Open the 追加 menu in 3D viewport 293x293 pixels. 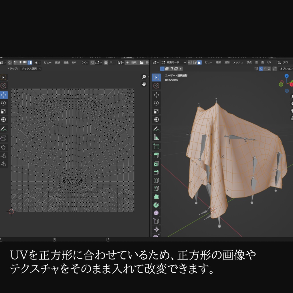tap(227, 62)
